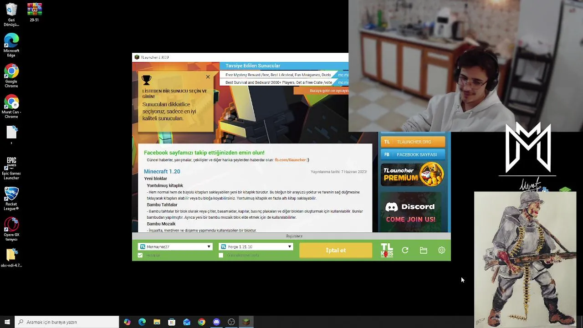This screenshot has width=583, height=328.
Task: Open the TLAUNCHER.ORG button
Action: [x=413, y=142]
